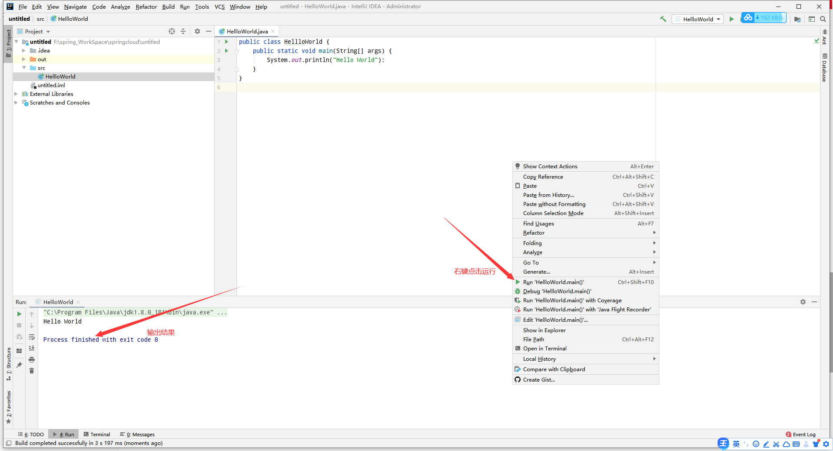Open the Terminal tool window button

click(97, 434)
